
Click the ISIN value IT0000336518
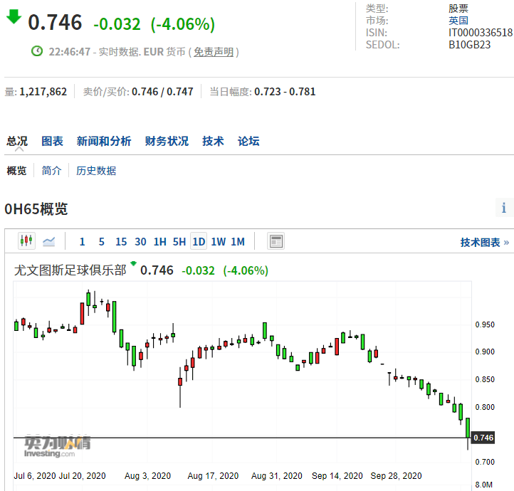tap(481, 33)
